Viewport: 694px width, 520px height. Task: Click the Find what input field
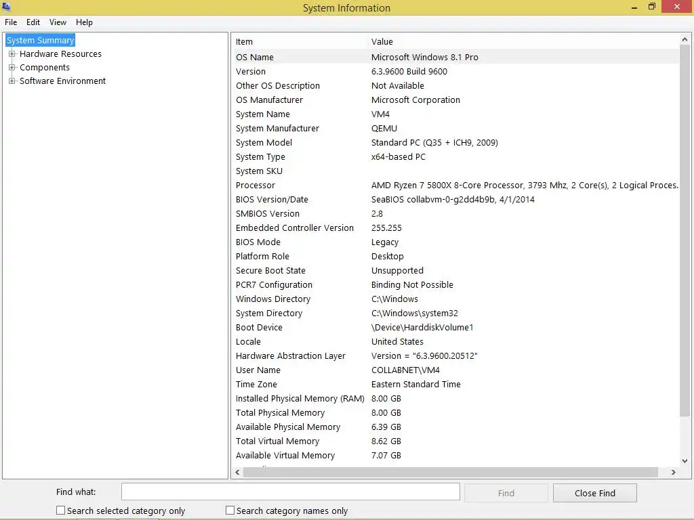(x=291, y=492)
